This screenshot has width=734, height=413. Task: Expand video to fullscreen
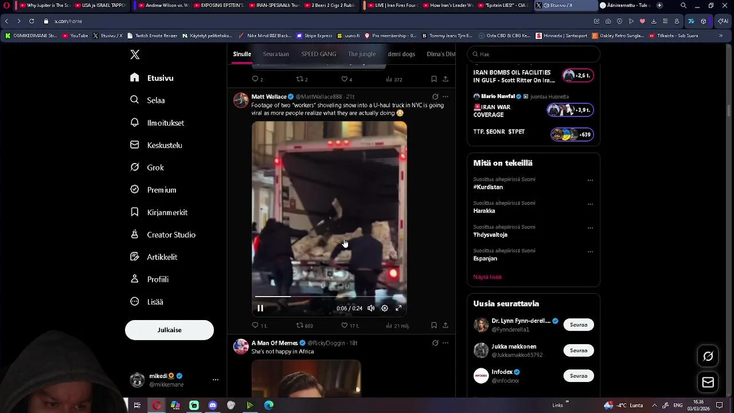[x=399, y=308]
